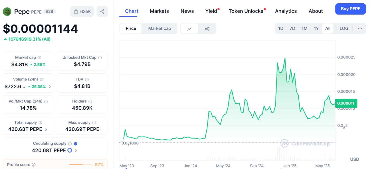This screenshot has width=370, height=169.
Task: Select the Price chart toggle
Action: tap(131, 28)
